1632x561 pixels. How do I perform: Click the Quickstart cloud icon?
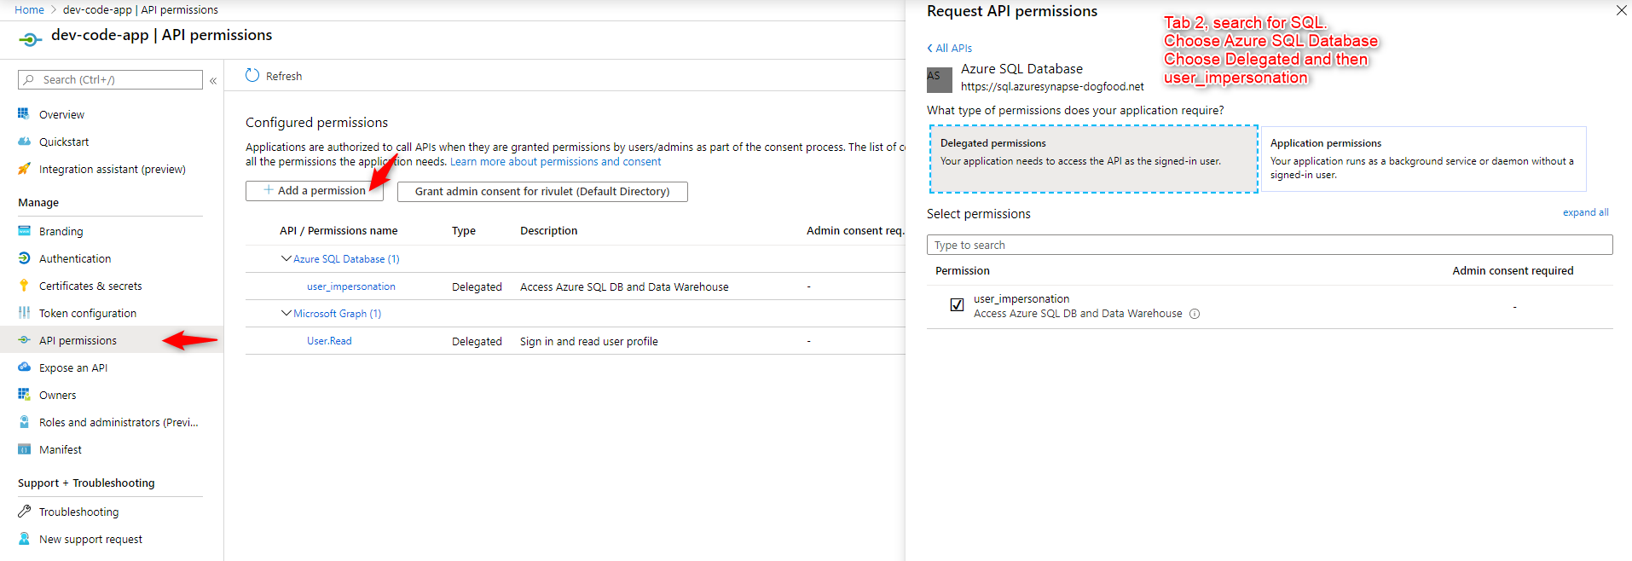pyautogui.click(x=24, y=142)
